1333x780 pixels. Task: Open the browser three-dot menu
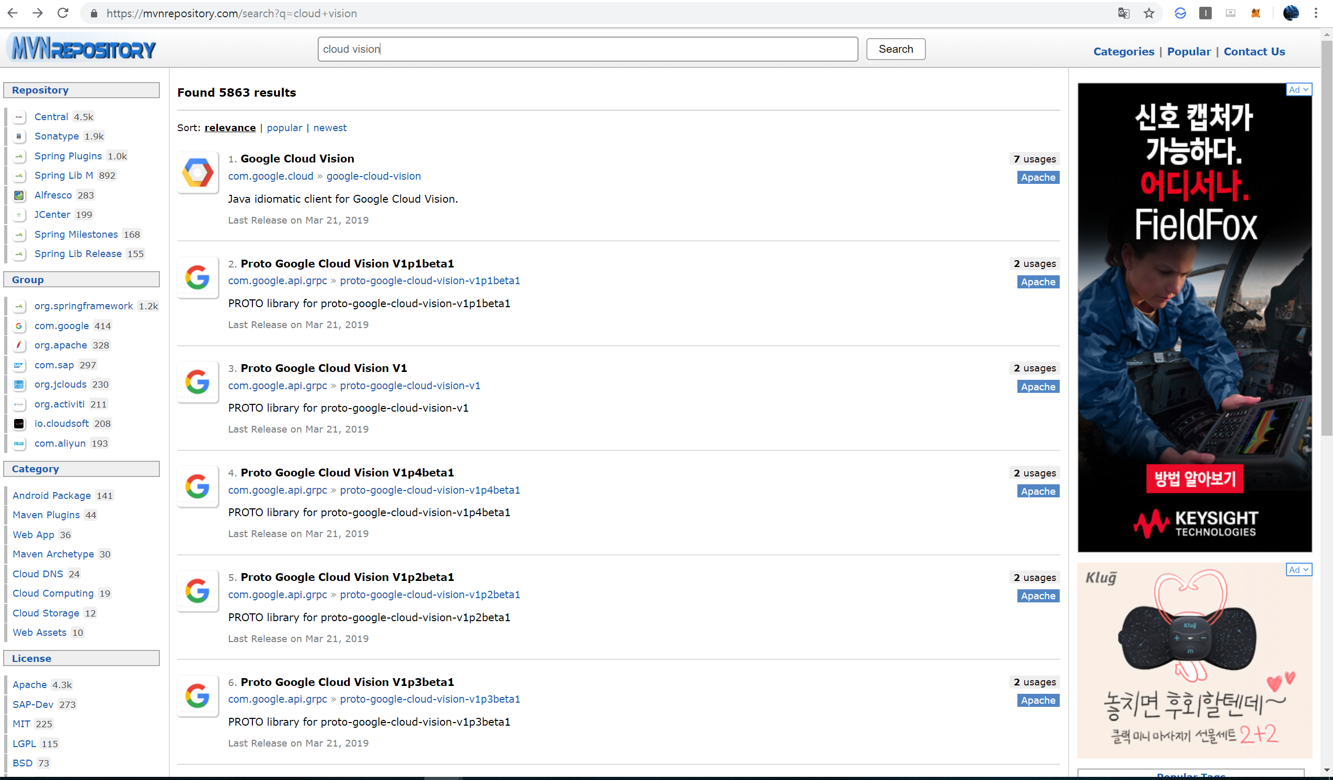tap(1316, 13)
